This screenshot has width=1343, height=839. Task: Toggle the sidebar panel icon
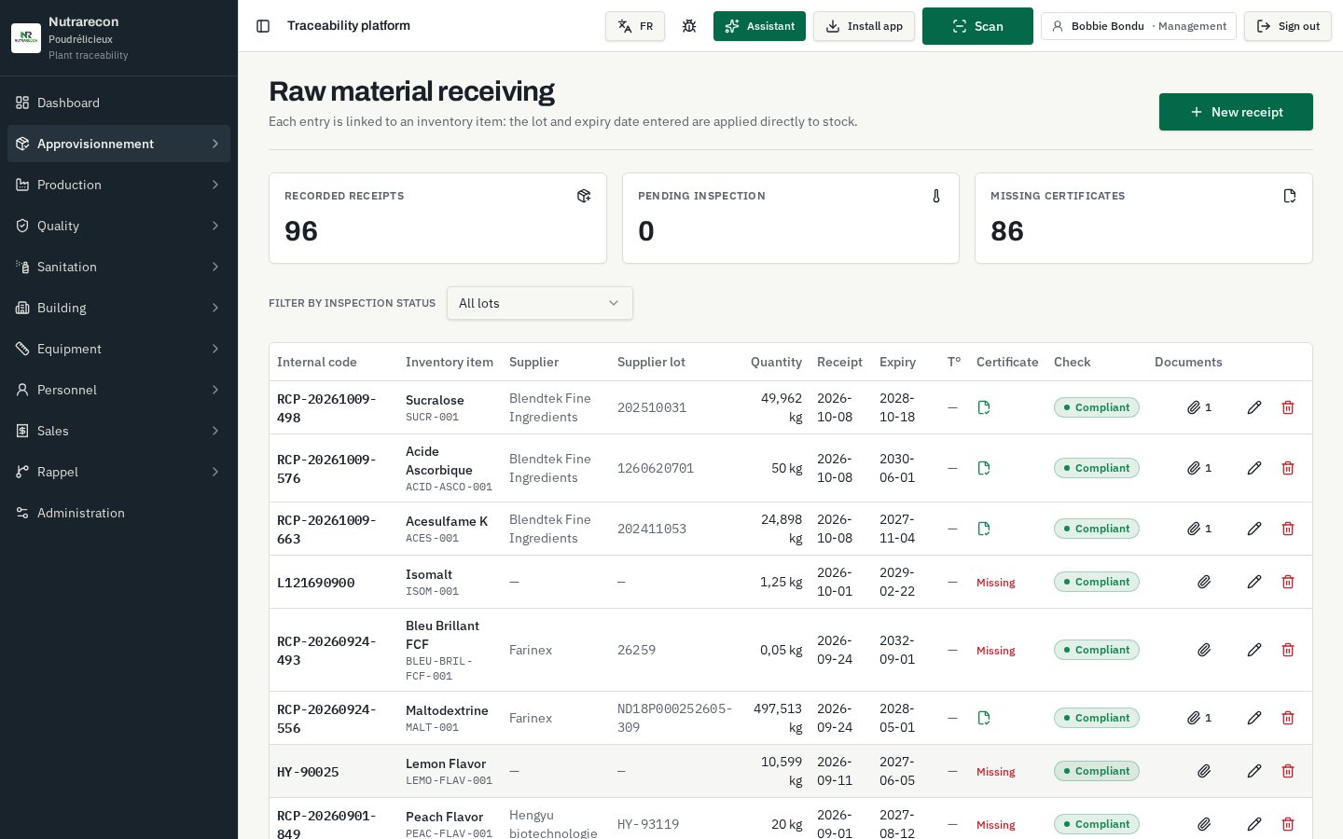tap(263, 26)
